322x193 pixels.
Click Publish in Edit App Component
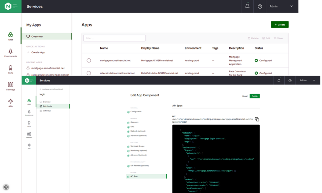(255, 96)
